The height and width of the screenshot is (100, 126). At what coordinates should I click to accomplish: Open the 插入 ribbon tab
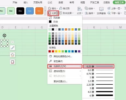26,2
